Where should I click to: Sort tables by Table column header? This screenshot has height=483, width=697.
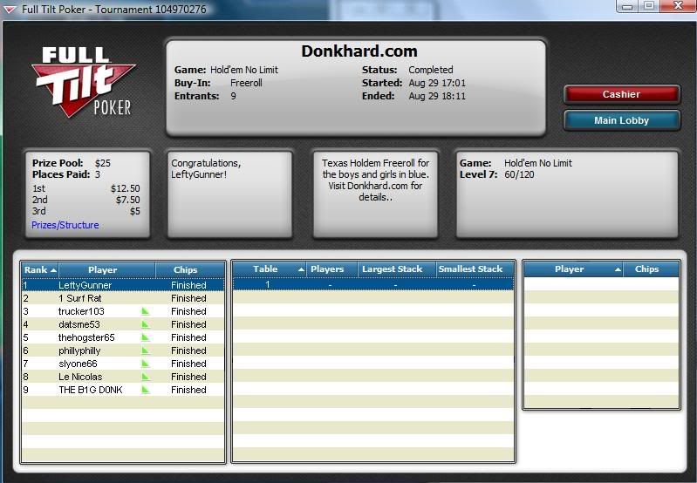270,269
